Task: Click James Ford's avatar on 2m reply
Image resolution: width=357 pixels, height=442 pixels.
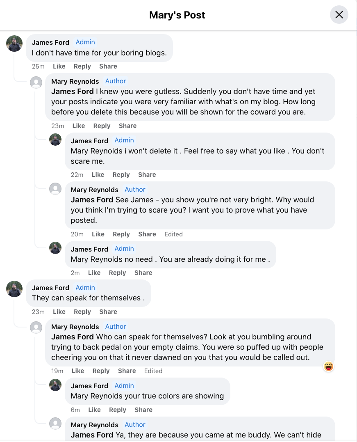Action: pyautogui.click(x=55, y=248)
